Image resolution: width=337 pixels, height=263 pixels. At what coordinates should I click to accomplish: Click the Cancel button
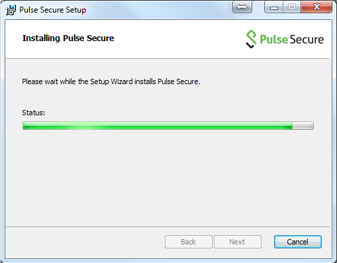click(298, 242)
